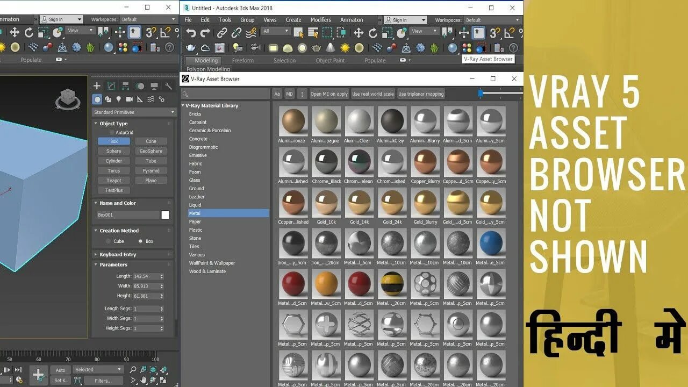Viewport: 688px width, 387px height.
Task: Click the render teapot icon in second toolbar row
Action: 191,48
